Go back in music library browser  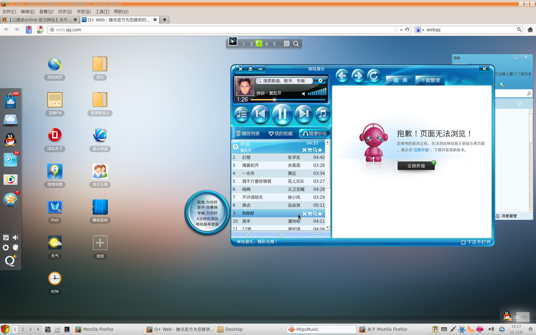click(x=342, y=76)
